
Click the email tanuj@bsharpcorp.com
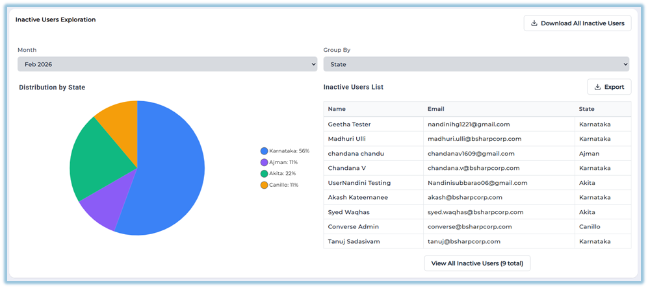click(x=463, y=241)
